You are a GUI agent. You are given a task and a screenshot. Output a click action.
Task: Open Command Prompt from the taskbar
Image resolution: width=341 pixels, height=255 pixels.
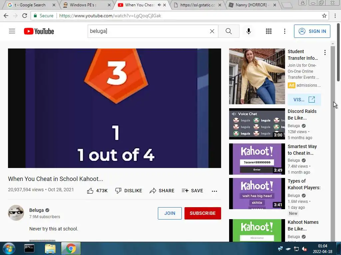[x=29, y=248]
